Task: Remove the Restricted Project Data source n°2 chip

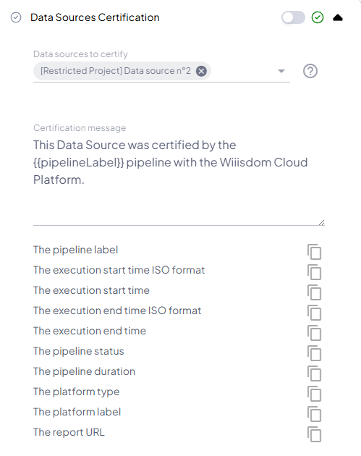Action: tap(201, 71)
